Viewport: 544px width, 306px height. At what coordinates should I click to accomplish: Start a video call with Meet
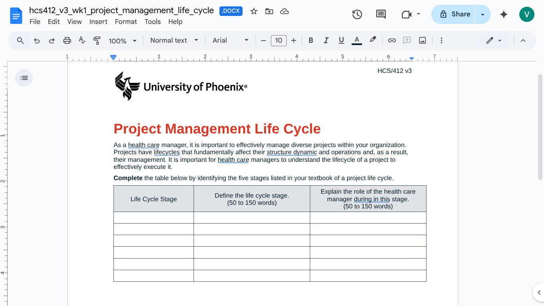(407, 14)
